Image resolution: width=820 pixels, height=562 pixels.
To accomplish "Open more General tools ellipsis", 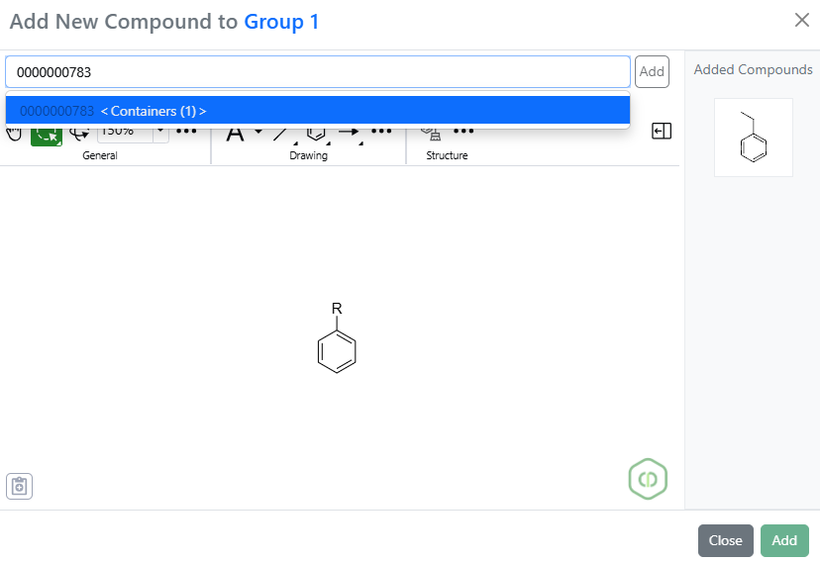I will (x=186, y=132).
